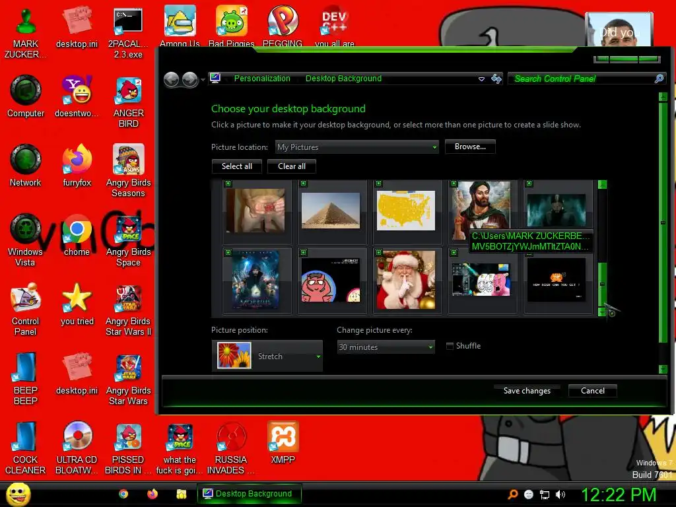676x507 pixels.
Task: Click the search magnifier beside Search Control Panel
Action: click(x=659, y=79)
